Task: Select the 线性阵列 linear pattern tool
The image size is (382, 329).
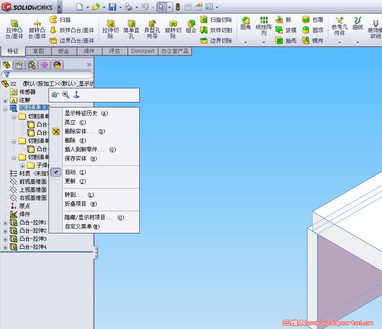Action: click(x=264, y=26)
